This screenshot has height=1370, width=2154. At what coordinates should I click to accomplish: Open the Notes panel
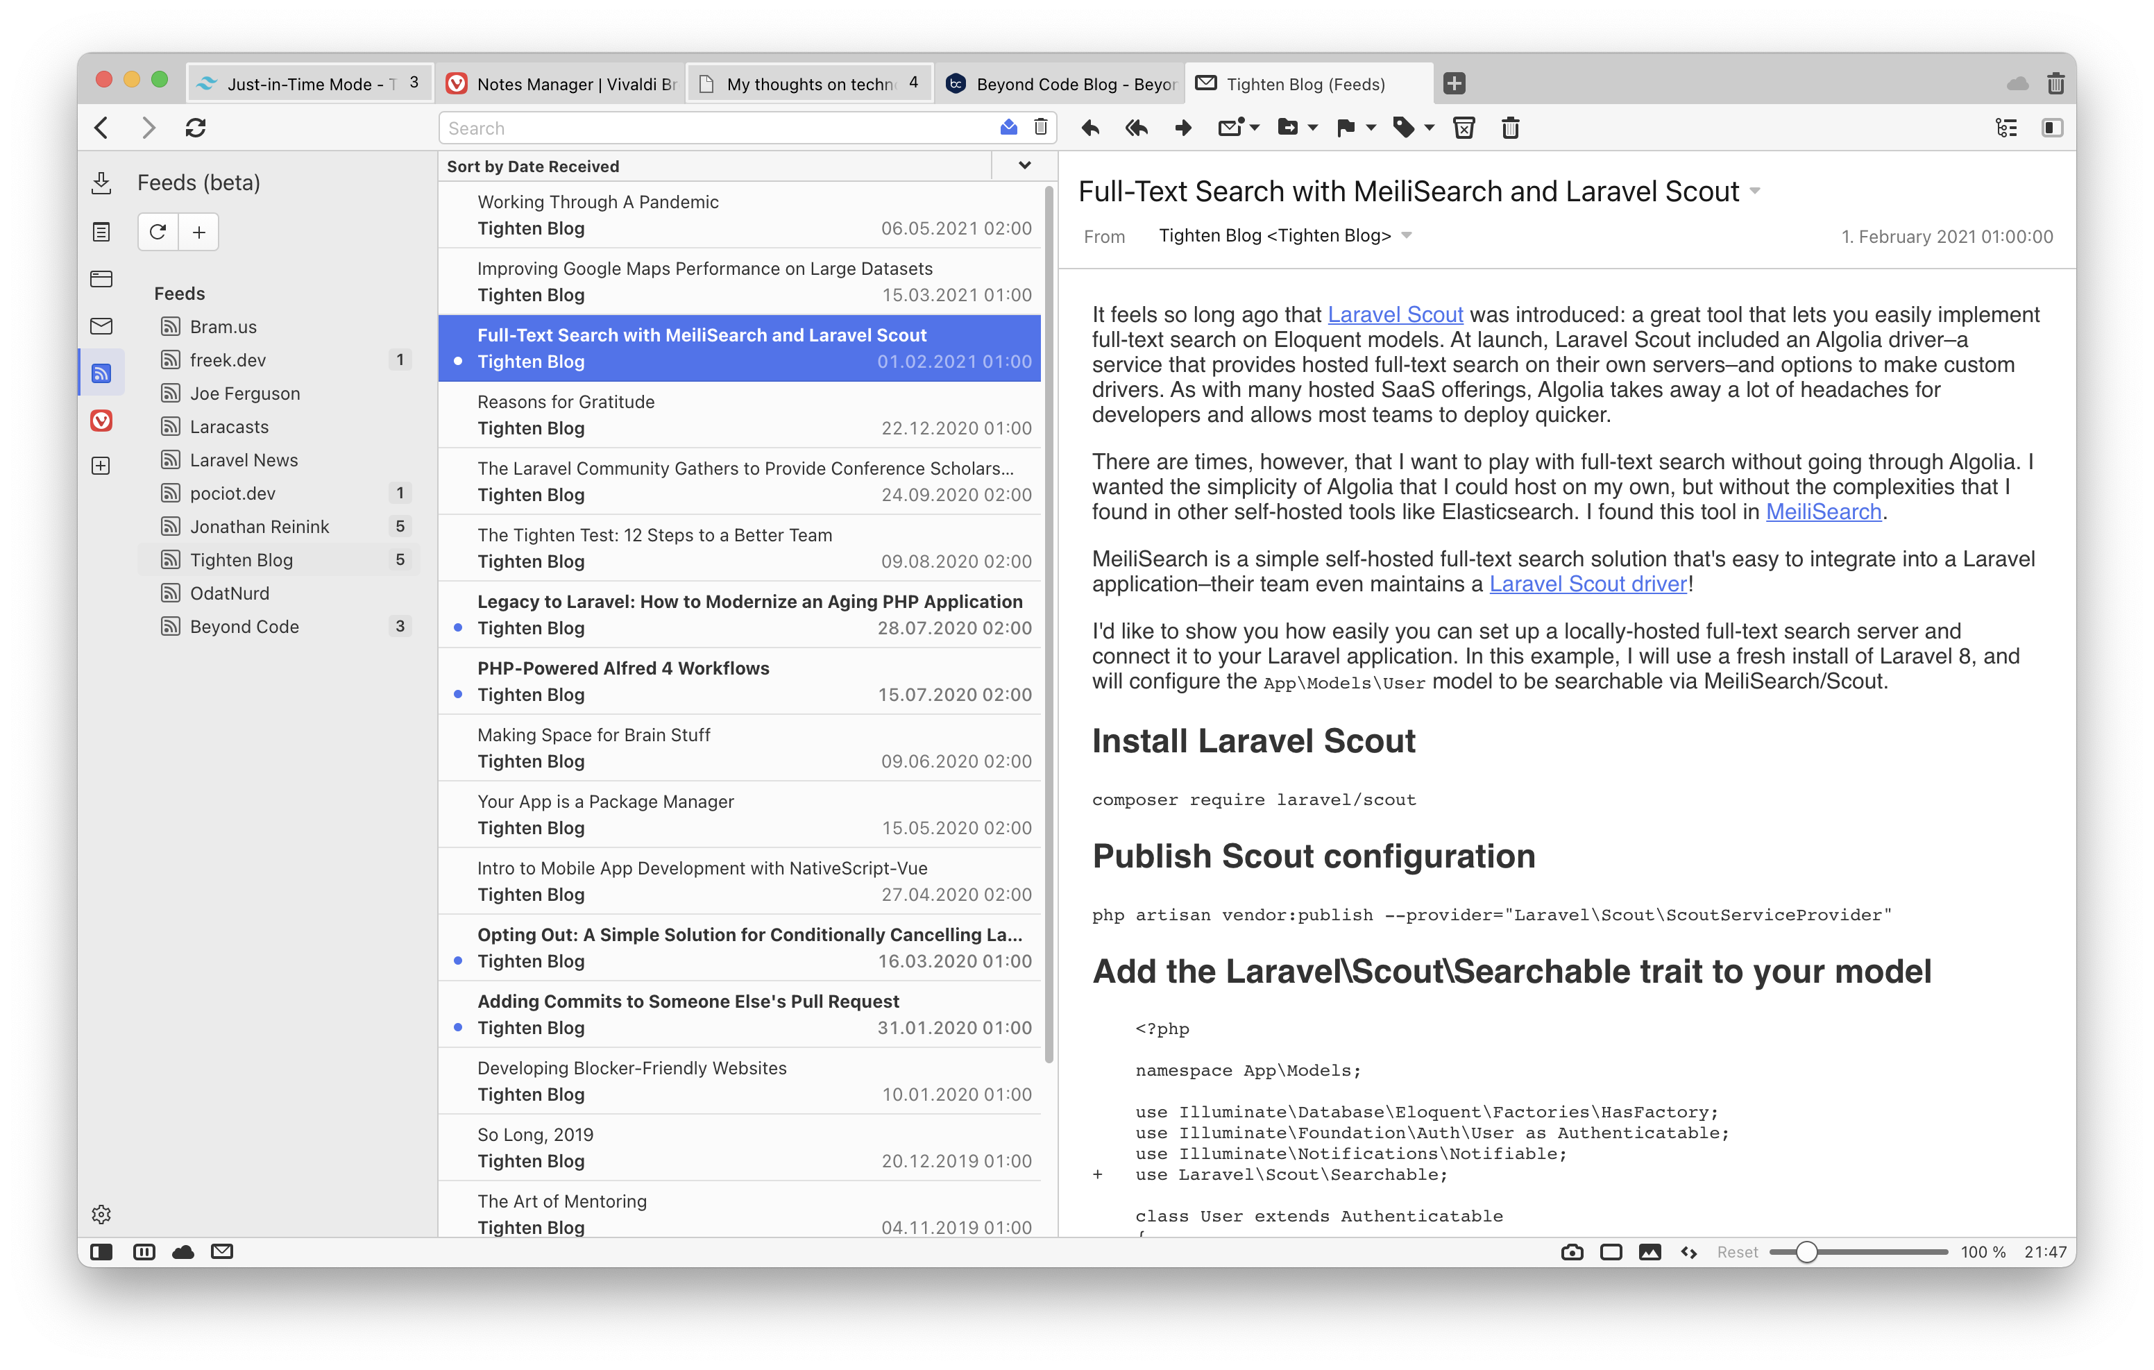[101, 232]
